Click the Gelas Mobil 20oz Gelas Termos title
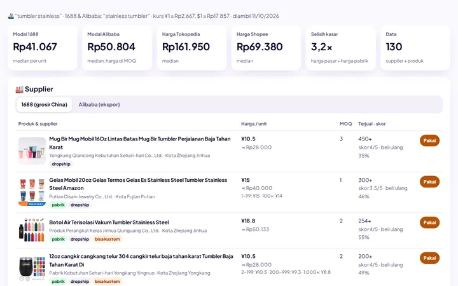 pyautogui.click(x=138, y=184)
